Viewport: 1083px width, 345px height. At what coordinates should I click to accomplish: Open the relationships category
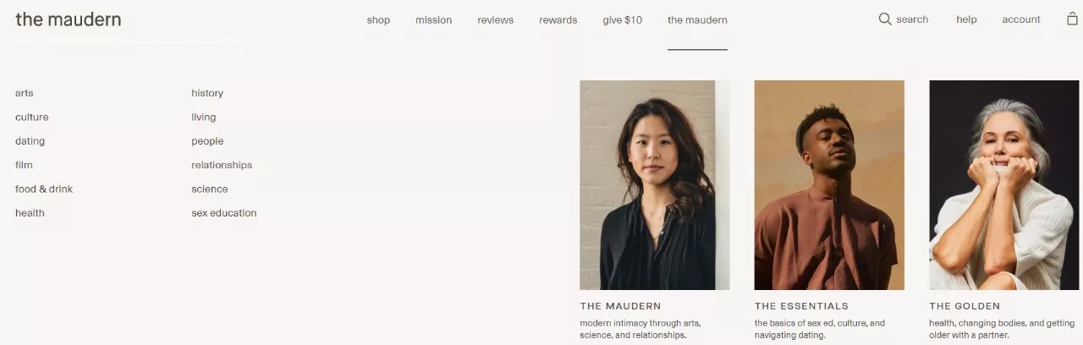click(222, 165)
